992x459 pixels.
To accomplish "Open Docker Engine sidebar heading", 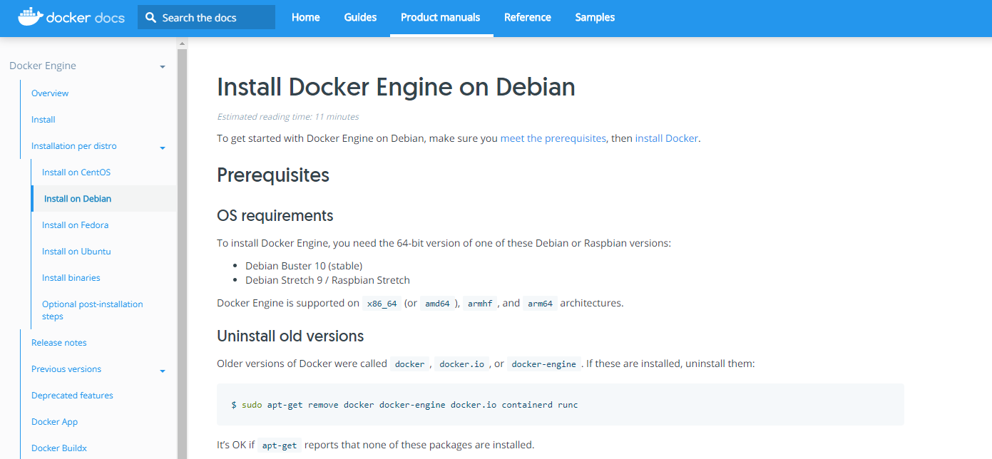I will point(43,66).
